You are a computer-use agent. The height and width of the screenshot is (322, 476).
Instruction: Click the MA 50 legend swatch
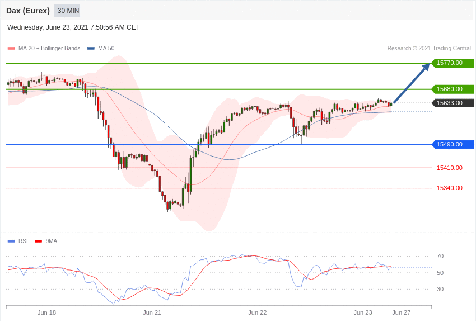pos(91,48)
